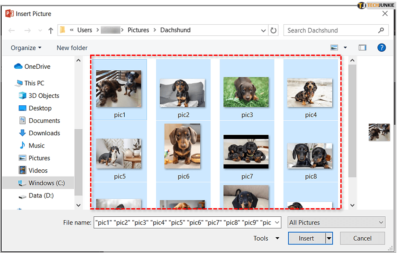Click the Cancel button
Image resolution: width=398 pixels, height=253 pixels.
362,238
